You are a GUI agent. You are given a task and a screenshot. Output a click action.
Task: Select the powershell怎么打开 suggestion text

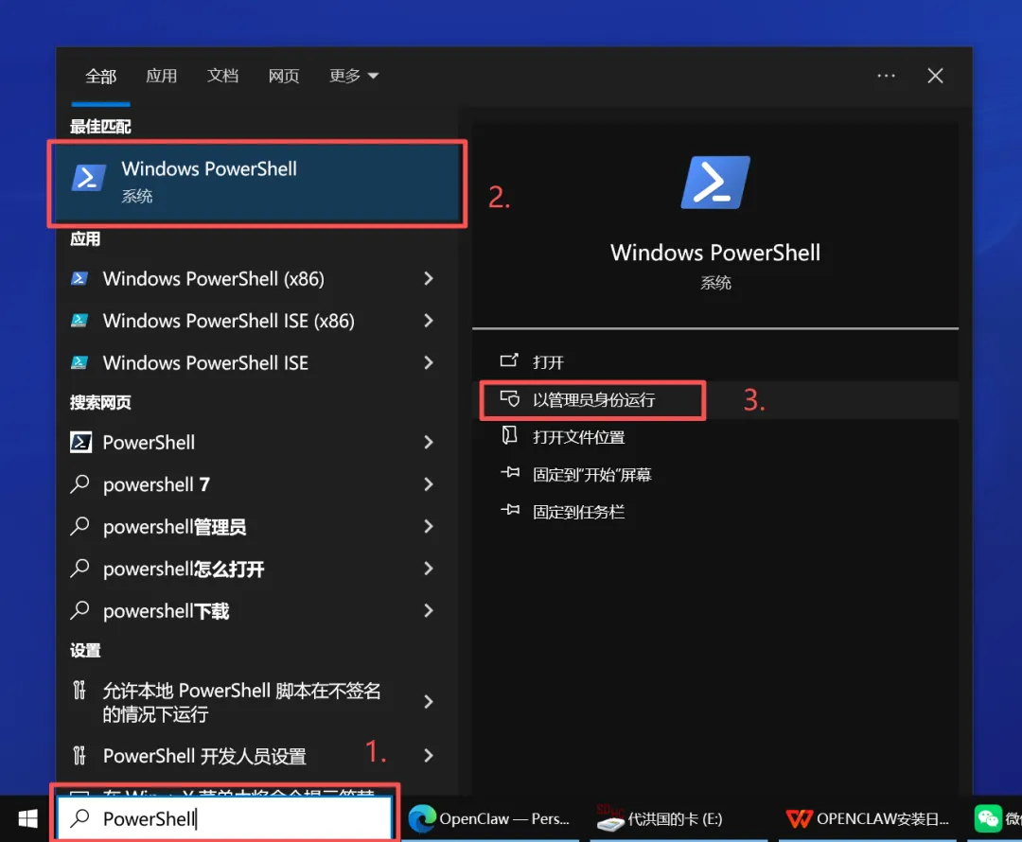point(184,569)
